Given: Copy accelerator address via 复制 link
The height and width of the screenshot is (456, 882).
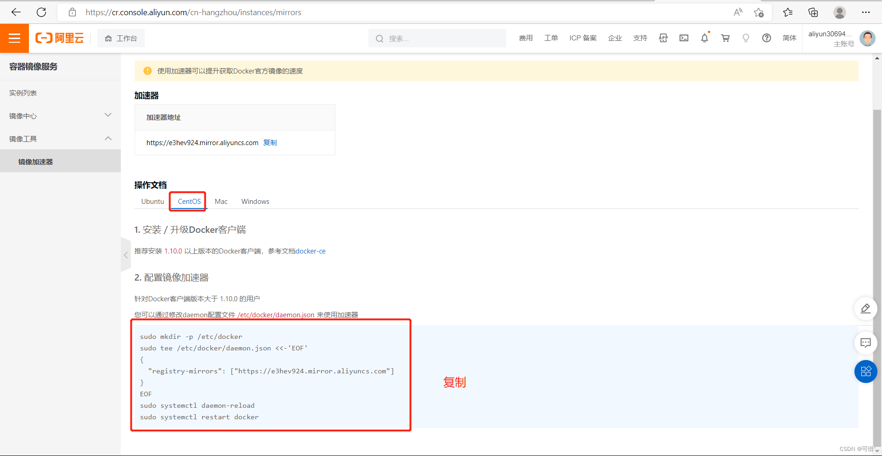Looking at the screenshot, I should click(x=270, y=143).
